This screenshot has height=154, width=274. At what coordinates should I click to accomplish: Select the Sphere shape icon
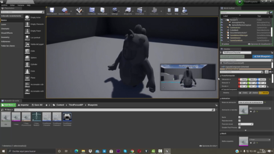pyautogui.click(x=27, y=58)
